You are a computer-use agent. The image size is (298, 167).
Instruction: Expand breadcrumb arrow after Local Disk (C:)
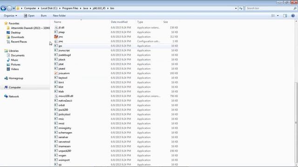click(60, 8)
